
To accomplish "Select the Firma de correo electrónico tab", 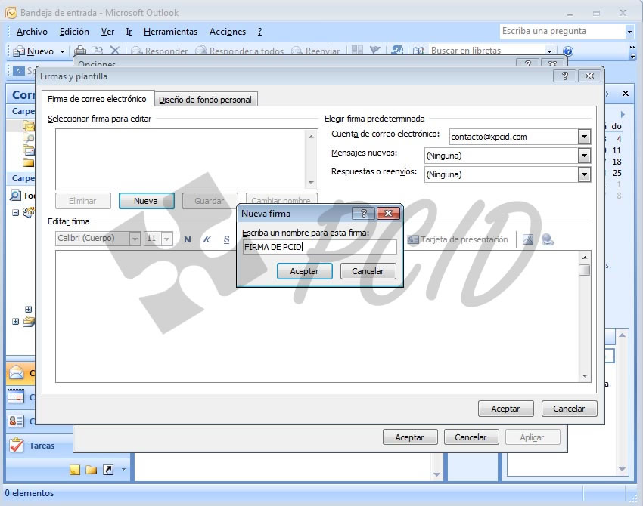I will (97, 99).
